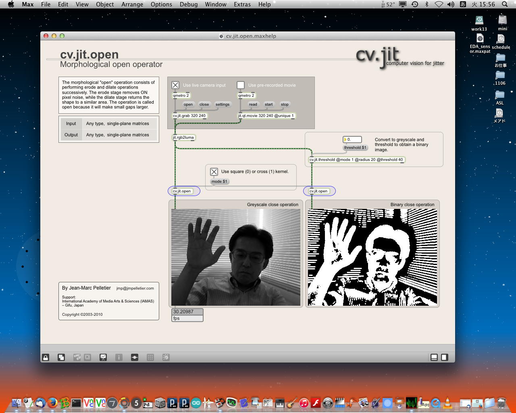Show the bottom sidebar split view icon
This screenshot has width=516, height=413.
pyautogui.click(x=434, y=357)
